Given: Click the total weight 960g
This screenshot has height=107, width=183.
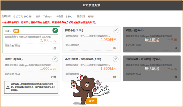Looking at the screenshot, I should click(x=69, y=17).
